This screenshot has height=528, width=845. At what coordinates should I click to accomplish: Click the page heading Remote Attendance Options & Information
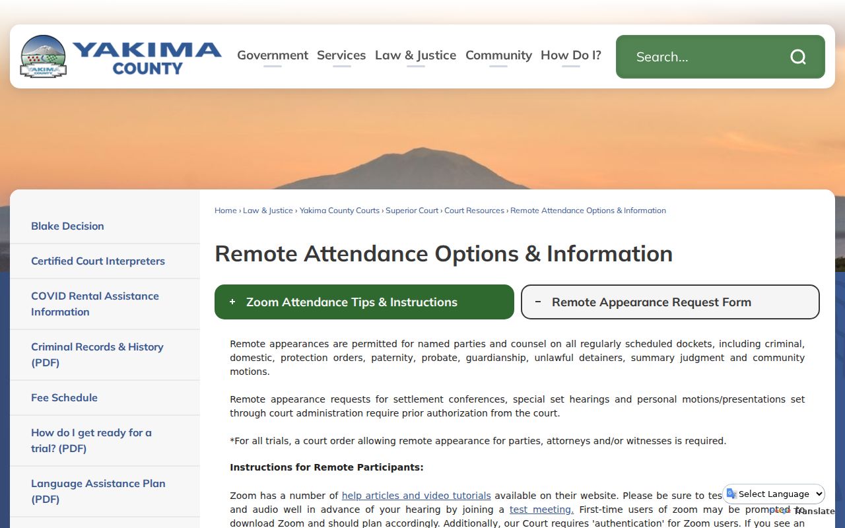tap(444, 253)
